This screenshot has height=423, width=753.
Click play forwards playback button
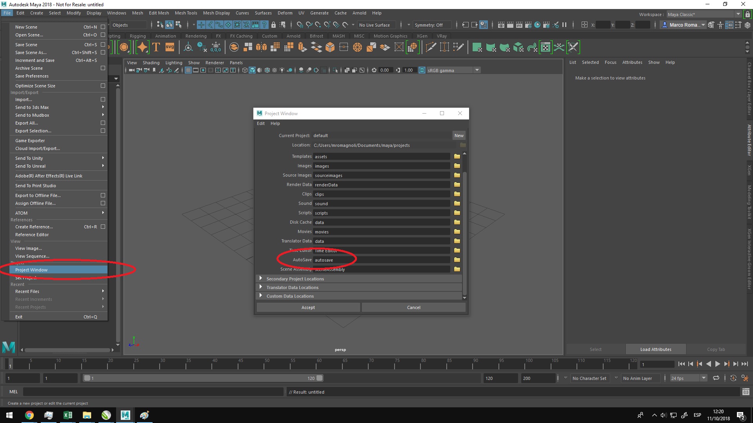(x=717, y=364)
